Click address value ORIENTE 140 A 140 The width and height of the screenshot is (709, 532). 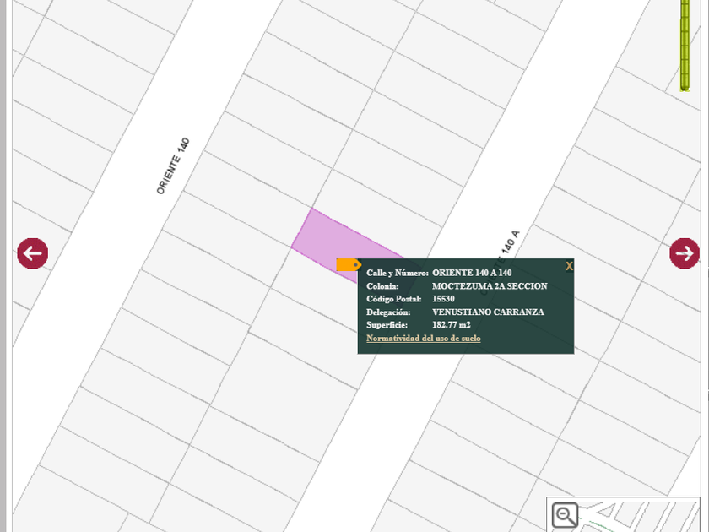[x=472, y=273]
